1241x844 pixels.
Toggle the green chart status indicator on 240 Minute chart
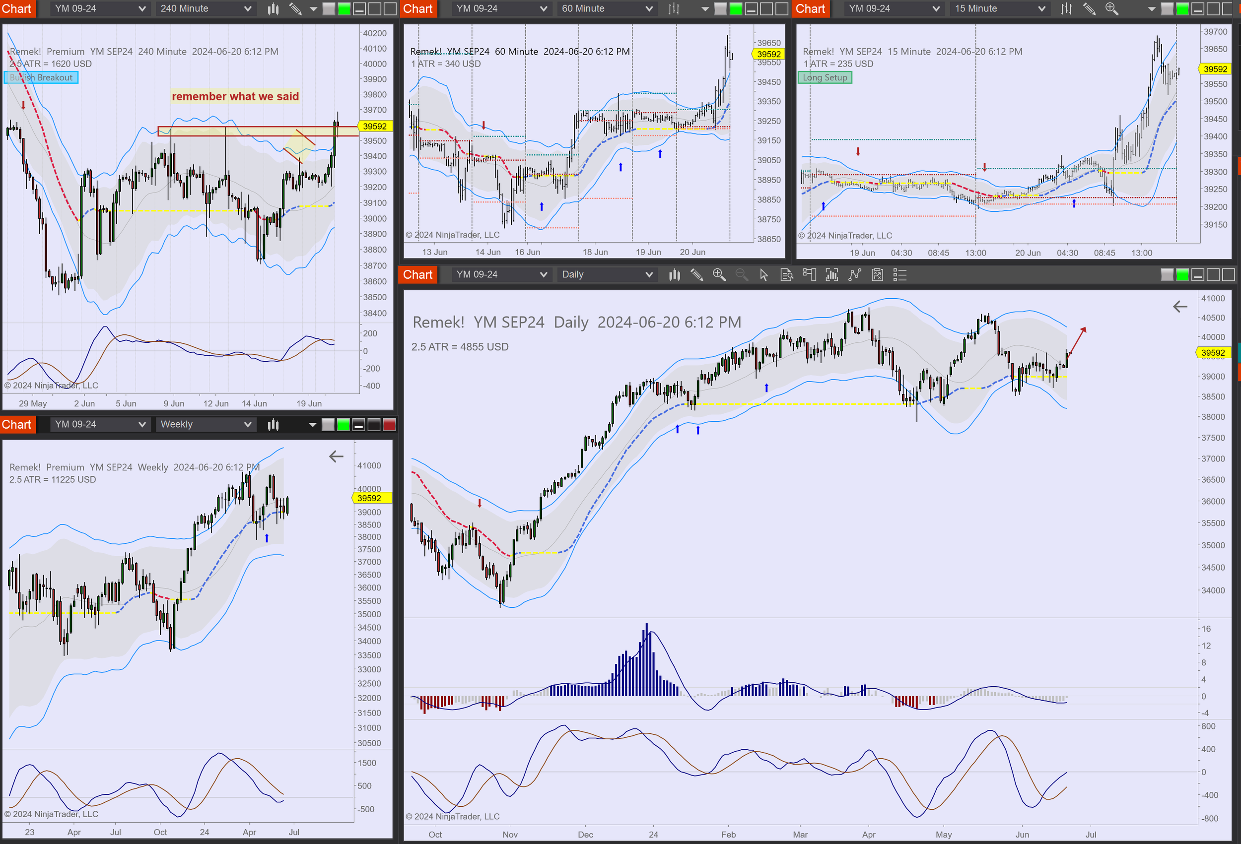345,8
